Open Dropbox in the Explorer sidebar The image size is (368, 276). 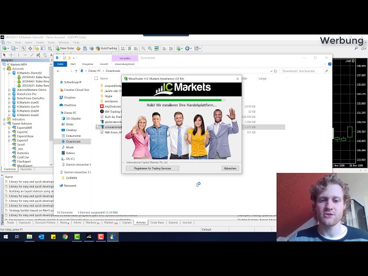(70, 97)
